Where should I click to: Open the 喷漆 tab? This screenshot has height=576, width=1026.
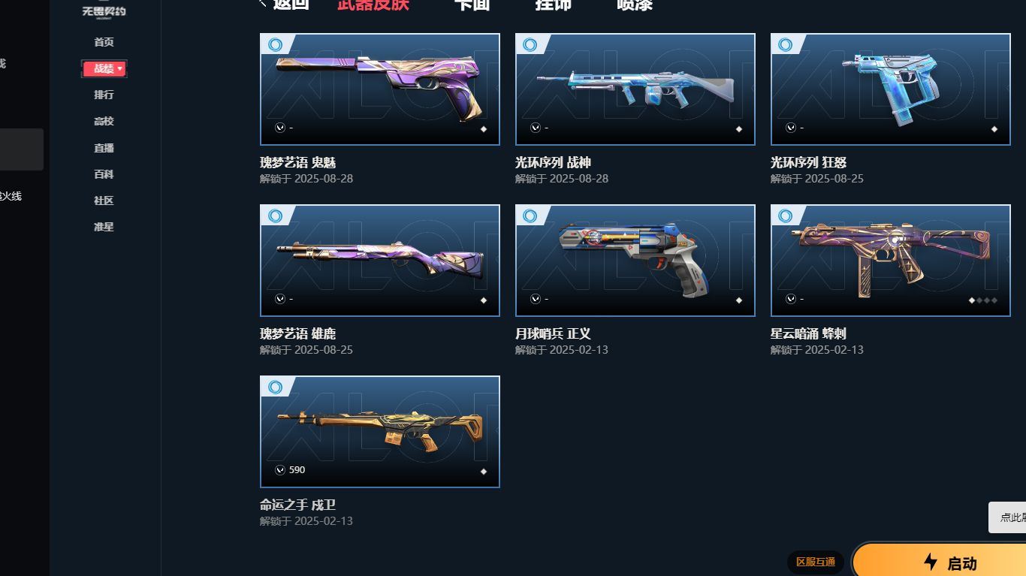coord(635,5)
